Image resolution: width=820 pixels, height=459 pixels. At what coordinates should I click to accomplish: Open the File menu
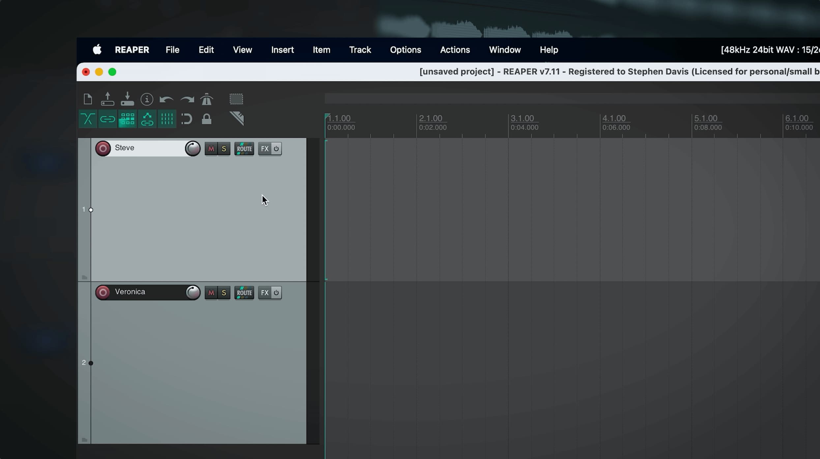tap(172, 50)
